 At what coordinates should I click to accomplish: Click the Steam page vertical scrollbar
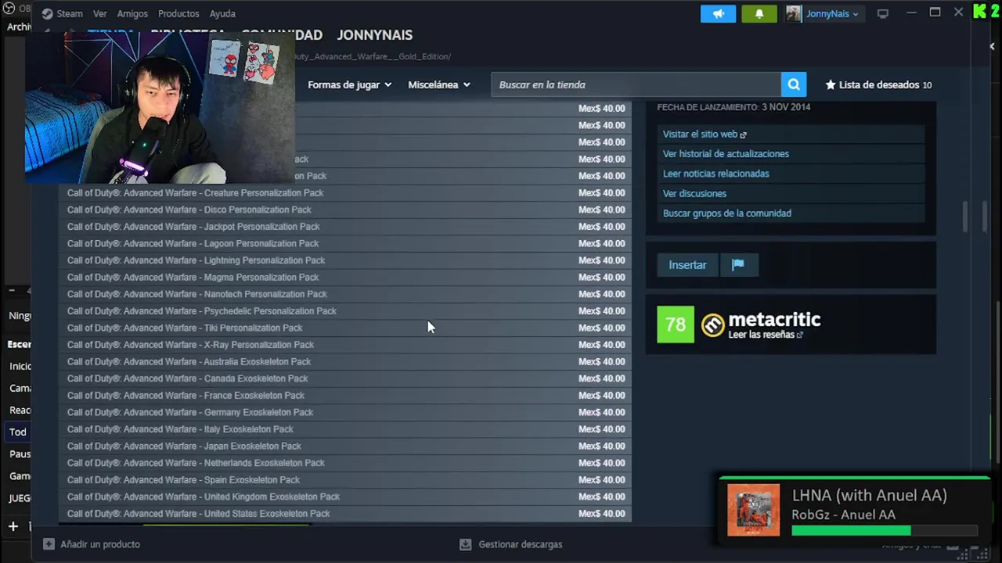[965, 217]
